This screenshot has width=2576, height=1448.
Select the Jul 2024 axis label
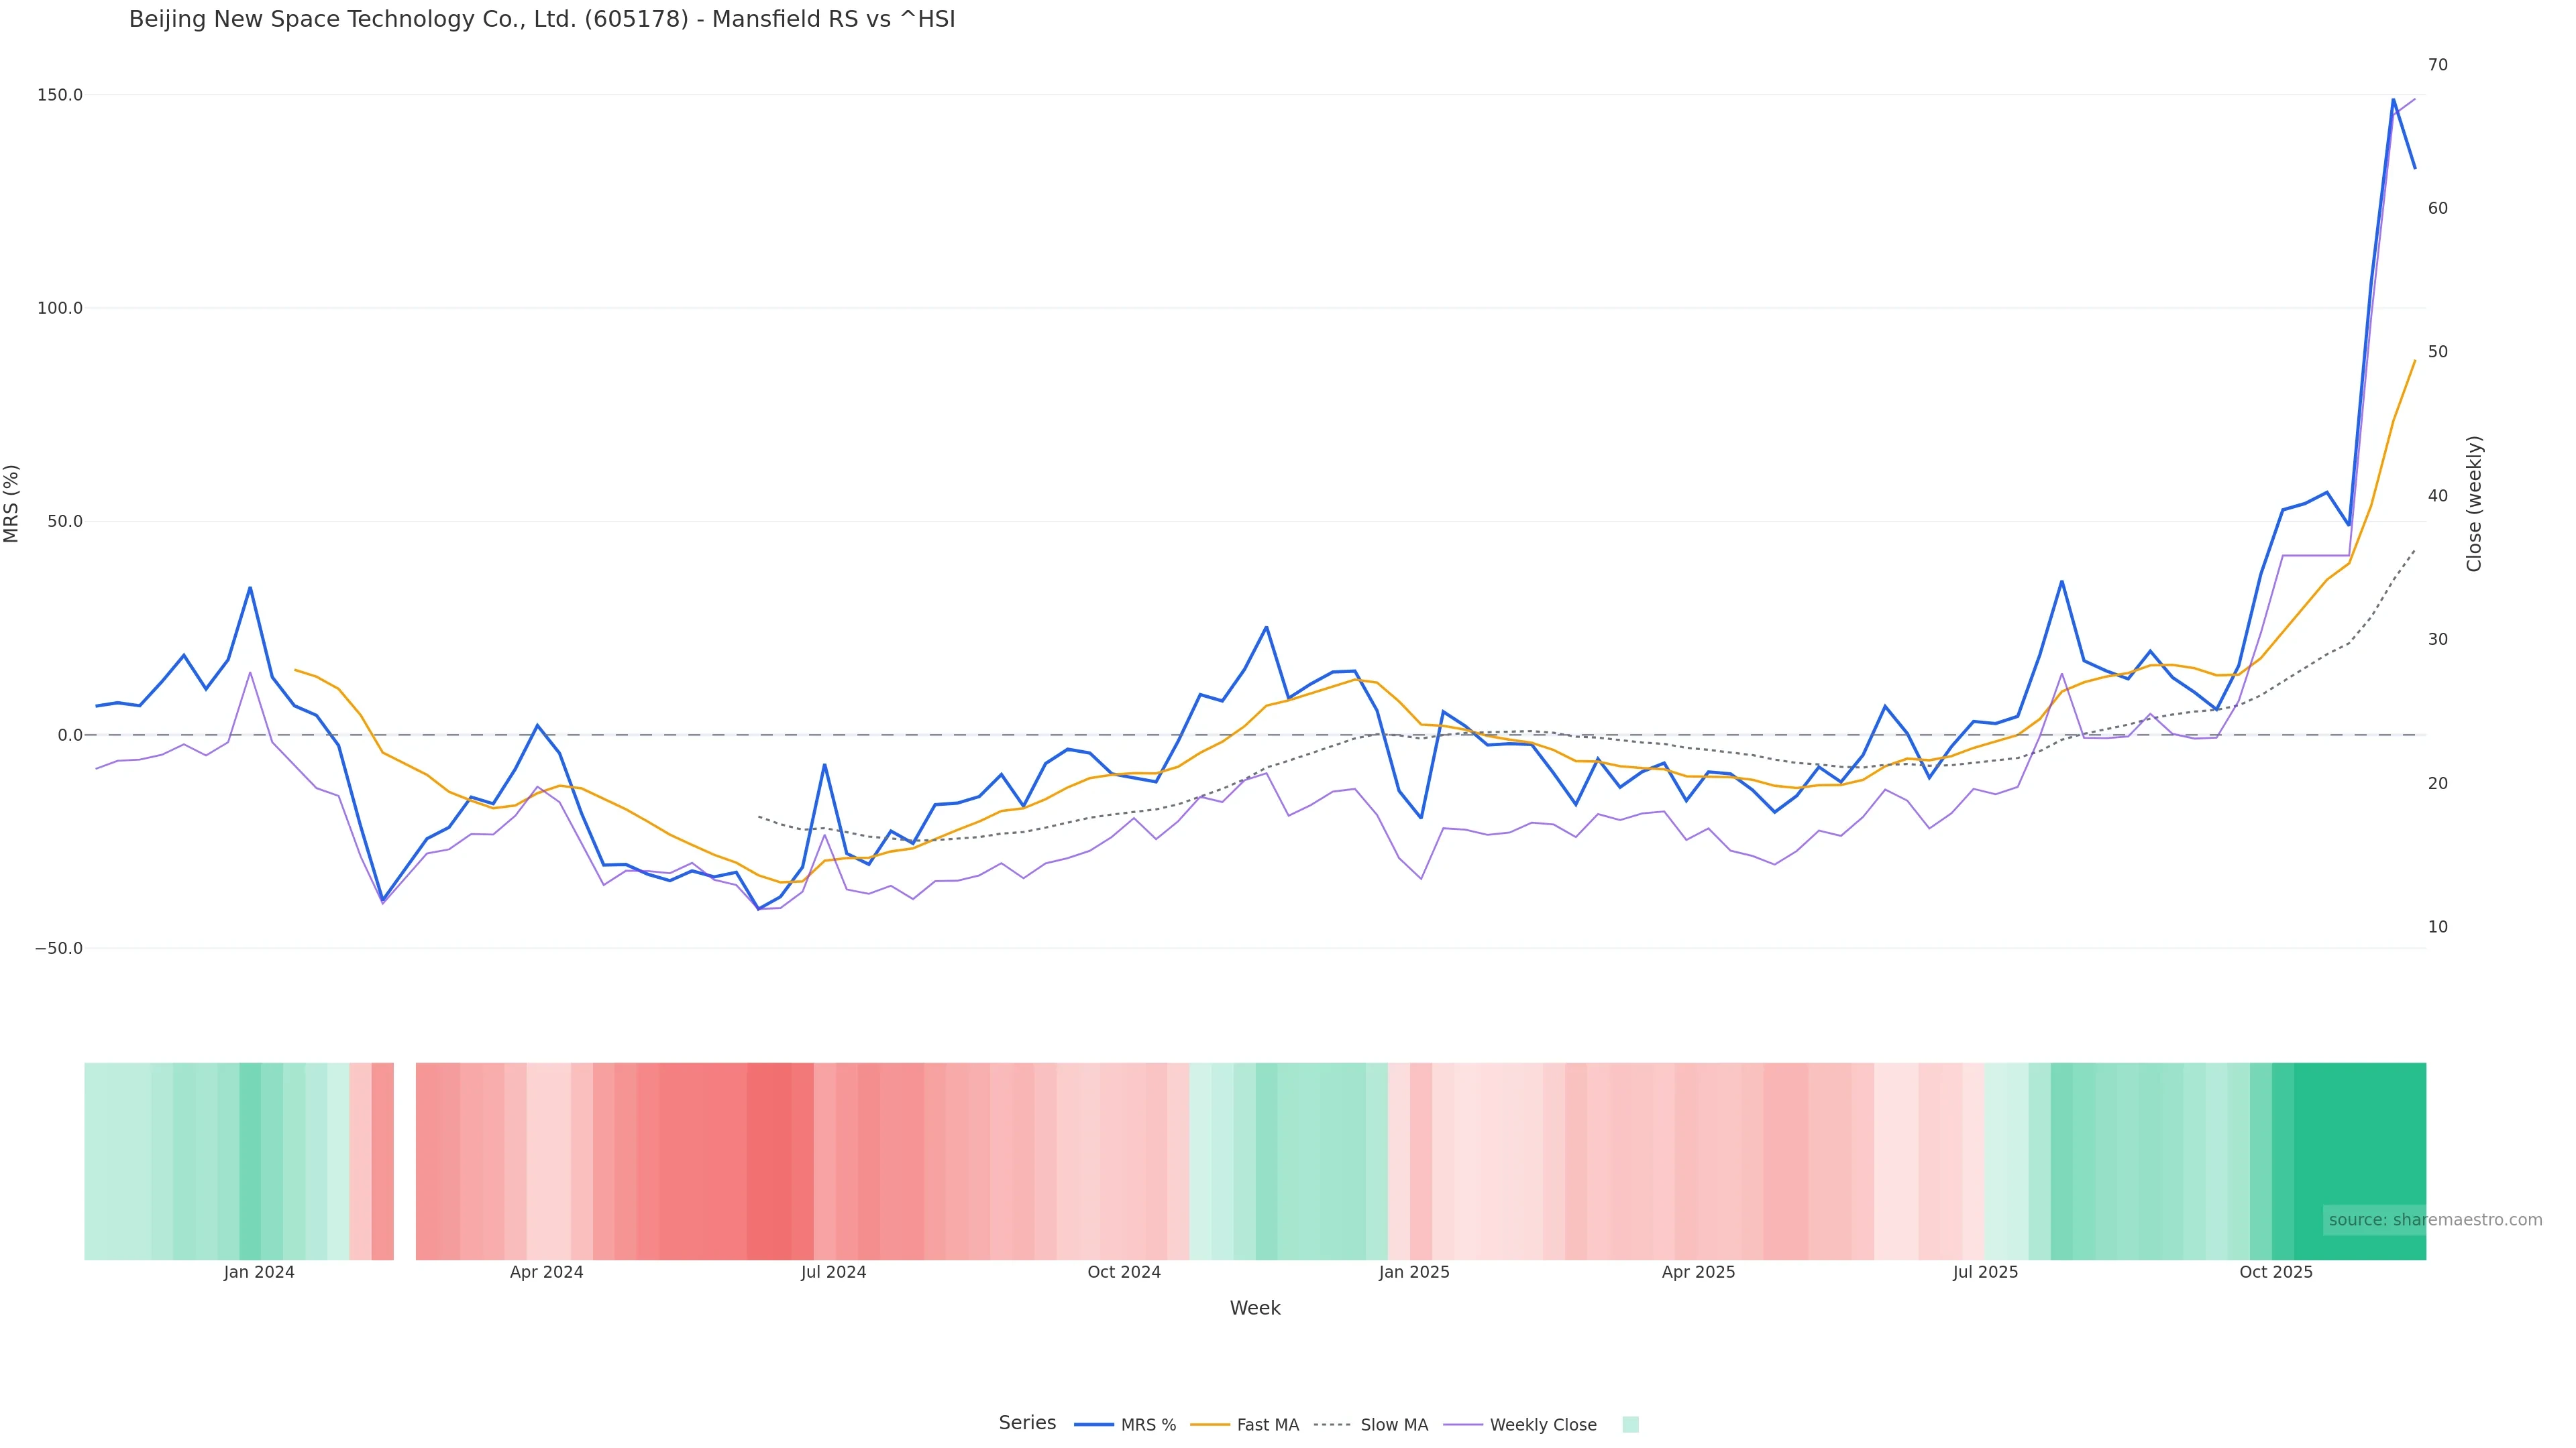point(833,1272)
